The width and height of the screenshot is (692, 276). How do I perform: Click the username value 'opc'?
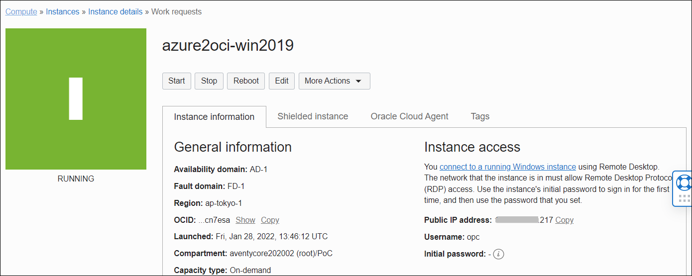coord(473,237)
